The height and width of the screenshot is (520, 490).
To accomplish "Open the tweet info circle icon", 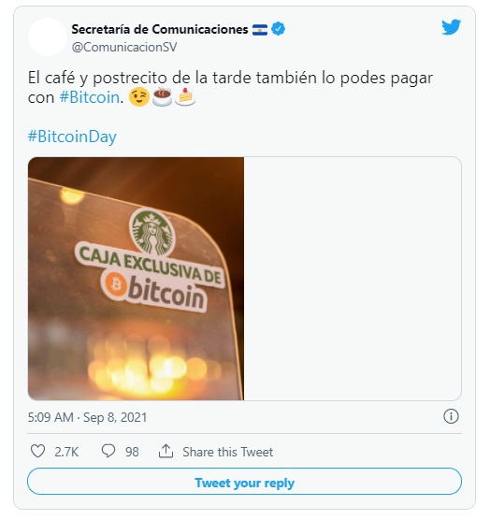I will click(451, 416).
